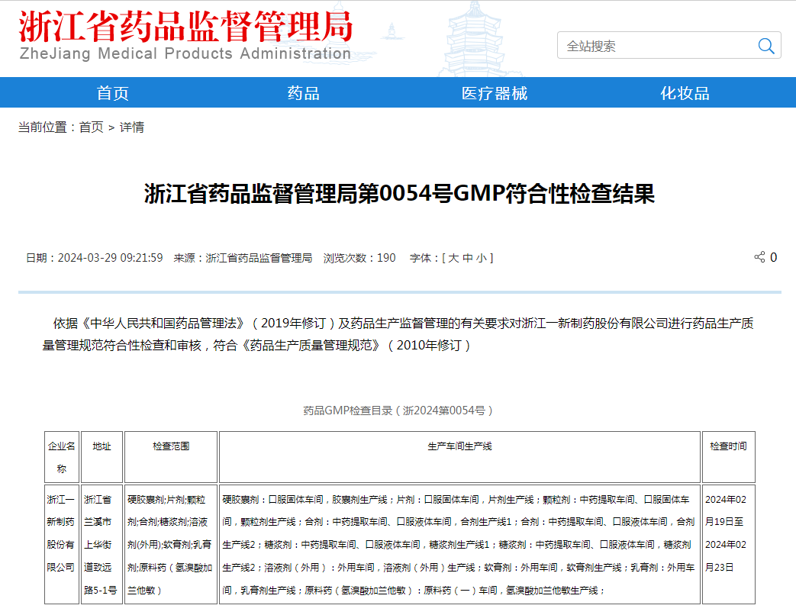Click the view count 浏览次数：190
Image resolution: width=796 pixels, height=615 pixels.
pos(359,258)
